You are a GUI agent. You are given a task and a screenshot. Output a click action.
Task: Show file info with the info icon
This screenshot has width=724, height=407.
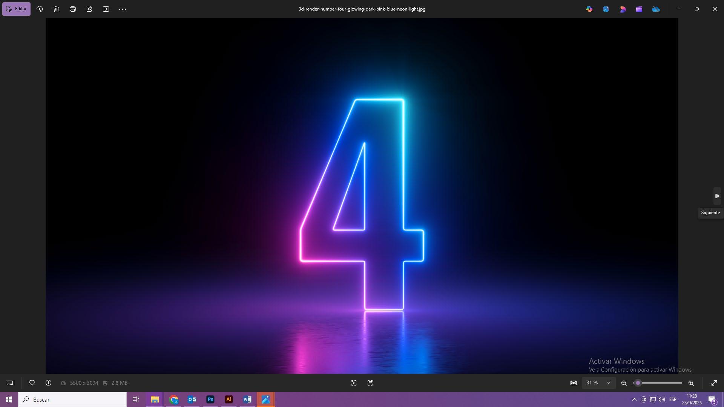coord(49,383)
